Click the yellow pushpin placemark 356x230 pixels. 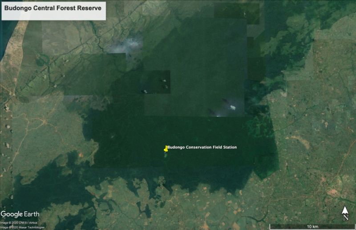[166, 149]
